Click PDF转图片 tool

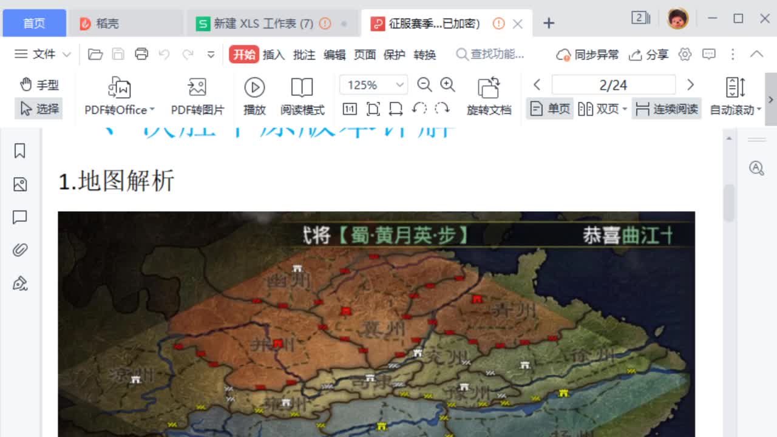point(197,96)
